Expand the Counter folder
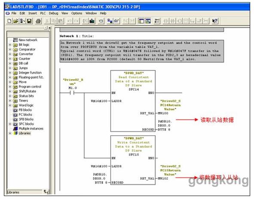The height and width of the screenshot is (199, 254). (x=10, y=58)
